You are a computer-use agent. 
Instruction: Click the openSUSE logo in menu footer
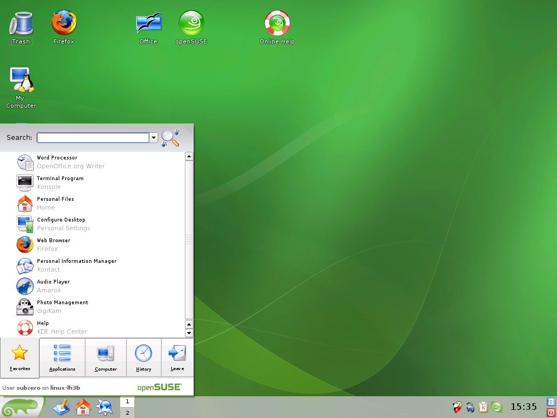tap(159, 387)
